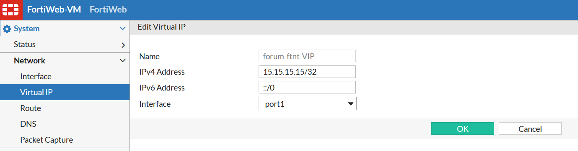Click the System gear icon
This screenshot has height=151, width=578.
coord(7,29)
